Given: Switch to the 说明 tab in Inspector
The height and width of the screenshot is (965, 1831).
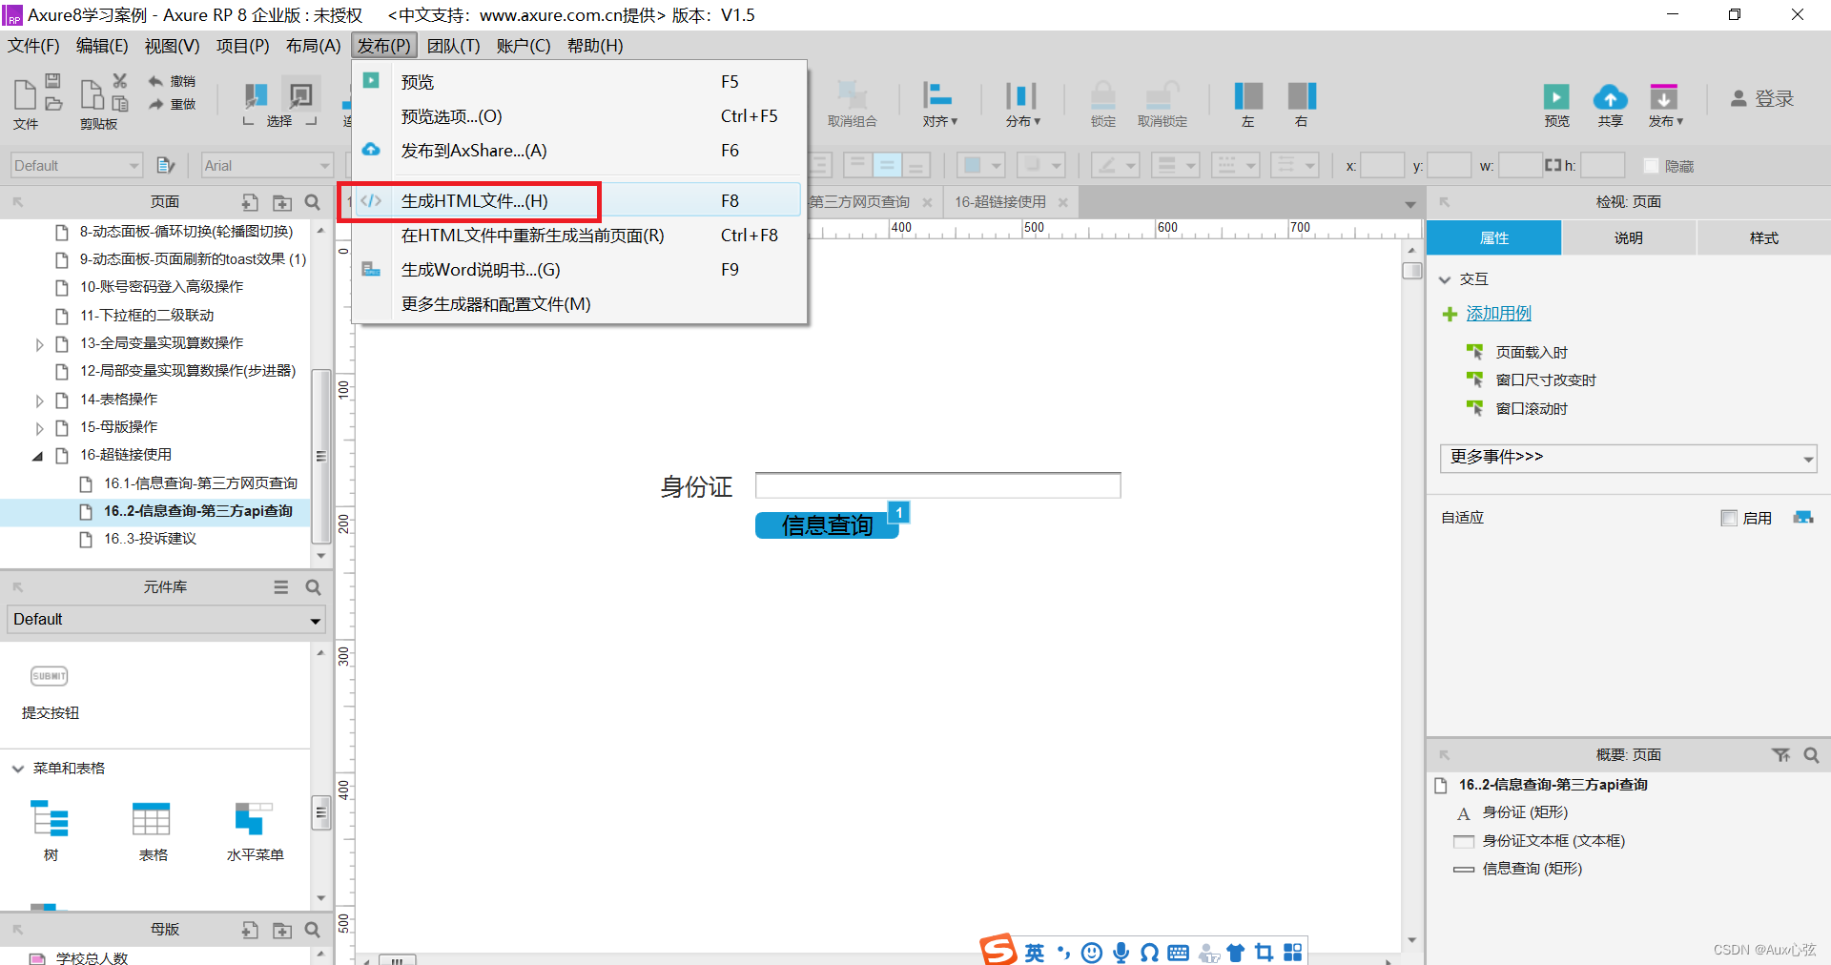Looking at the screenshot, I should tap(1629, 238).
